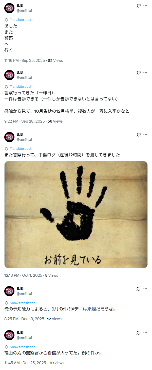Click Grok icon on Dec 25 post
The width and height of the screenshot is (152, 370).
pos(139,333)
